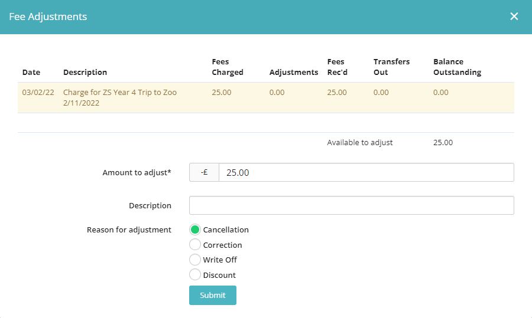This screenshot has width=532, height=318.
Task: Click the Date column header
Action: point(31,72)
